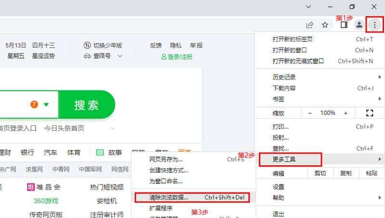Toggle the side panel icon
The image size is (385, 218).
coord(344,25)
